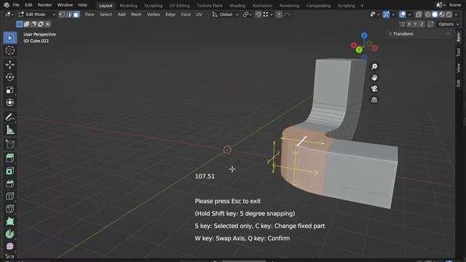466x262 pixels.
Task: Enable face select mode
Action: (x=76, y=15)
